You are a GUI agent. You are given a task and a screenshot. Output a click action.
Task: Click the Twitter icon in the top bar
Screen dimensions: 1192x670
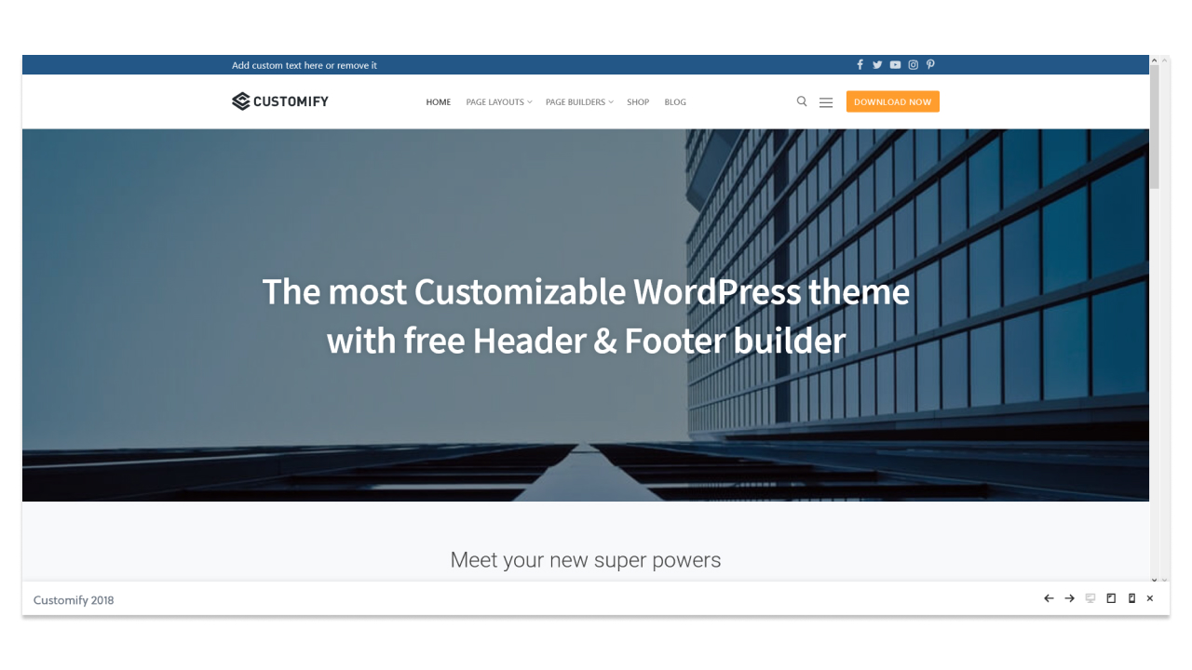pyautogui.click(x=877, y=64)
